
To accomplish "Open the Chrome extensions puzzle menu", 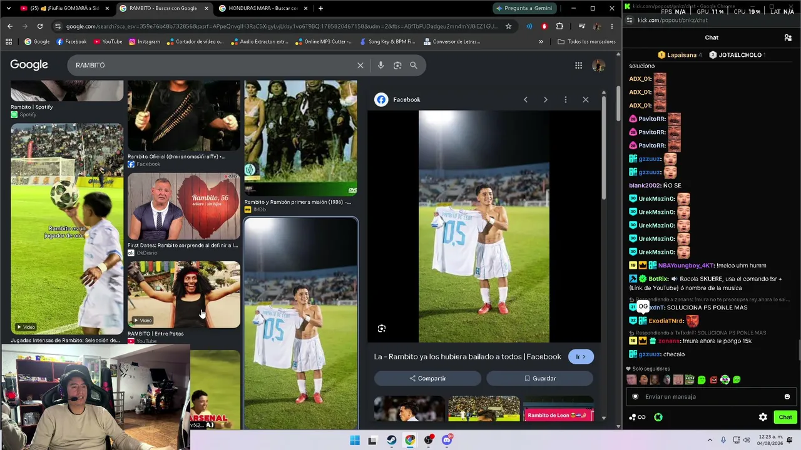I will (559, 26).
